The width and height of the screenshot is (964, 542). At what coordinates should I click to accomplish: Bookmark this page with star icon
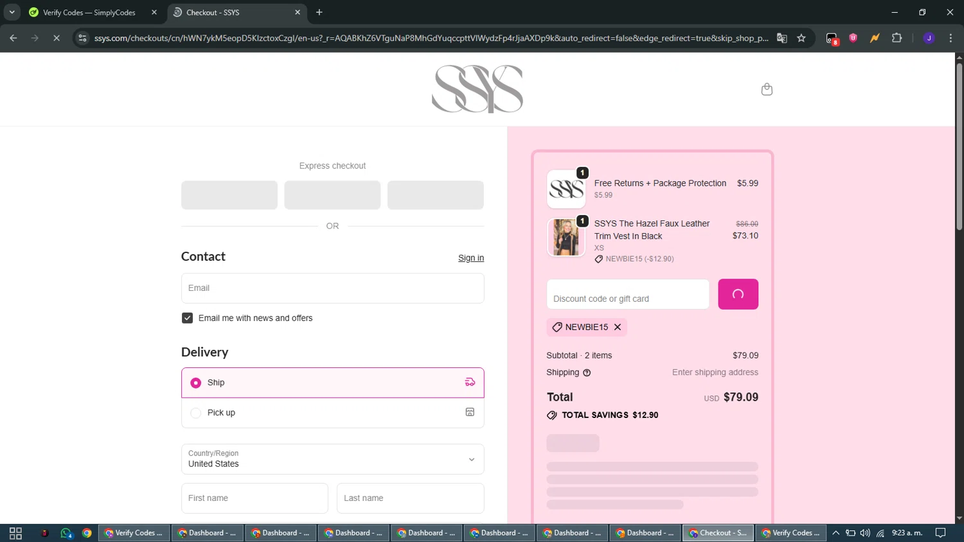coord(801,38)
